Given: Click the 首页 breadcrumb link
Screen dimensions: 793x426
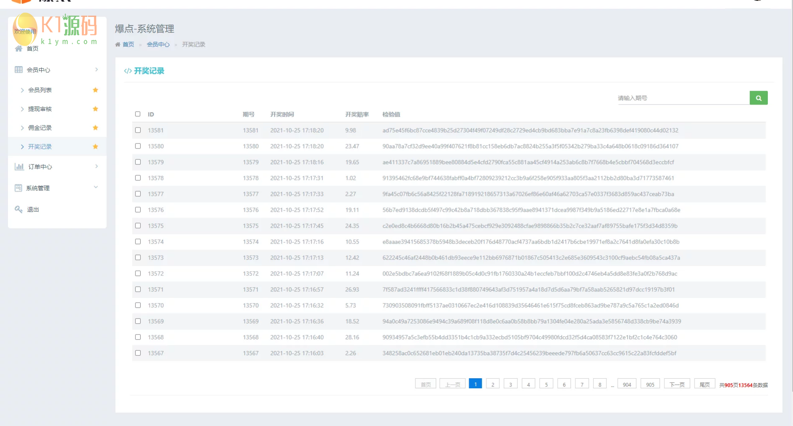Looking at the screenshot, I should pyautogui.click(x=128, y=44).
